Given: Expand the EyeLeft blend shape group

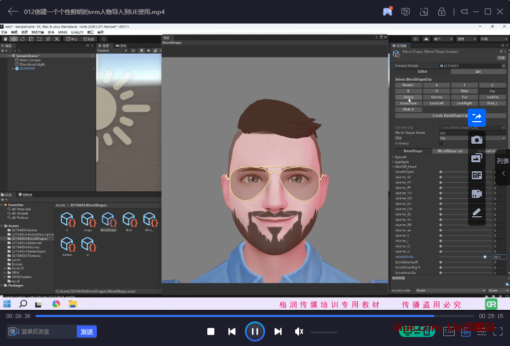Looking at the screenshot, I should click(x=394, y=157).
